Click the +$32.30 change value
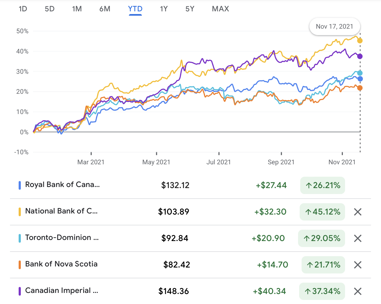Viewport: 381px width, 304px height. coord(270,212)
